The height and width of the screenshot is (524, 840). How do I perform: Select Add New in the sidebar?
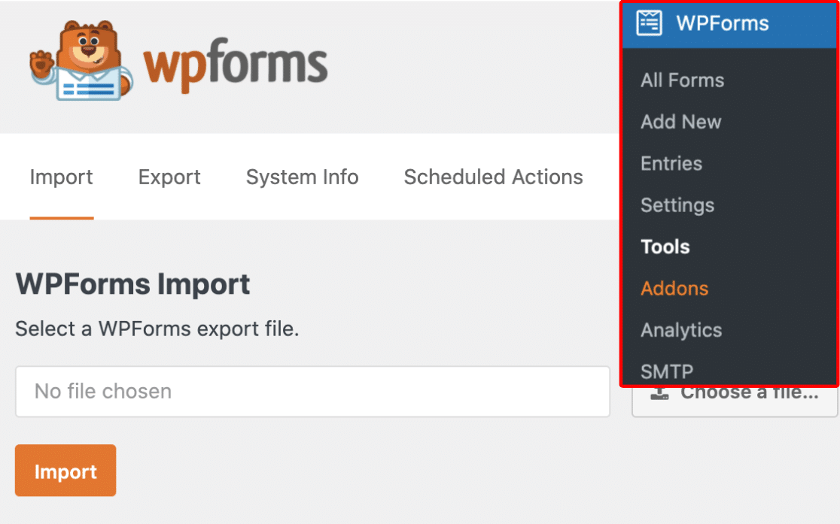click(x=681, y=122)
